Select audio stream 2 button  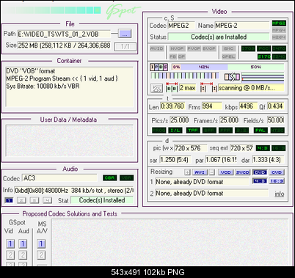tap(21, 200)
